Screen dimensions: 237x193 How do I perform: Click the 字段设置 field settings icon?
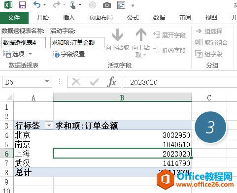coord(55,54)
